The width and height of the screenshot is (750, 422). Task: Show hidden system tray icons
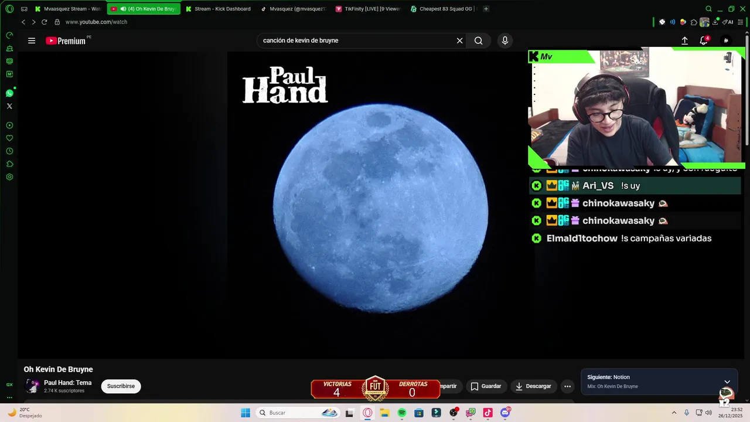tap(674, 413)
